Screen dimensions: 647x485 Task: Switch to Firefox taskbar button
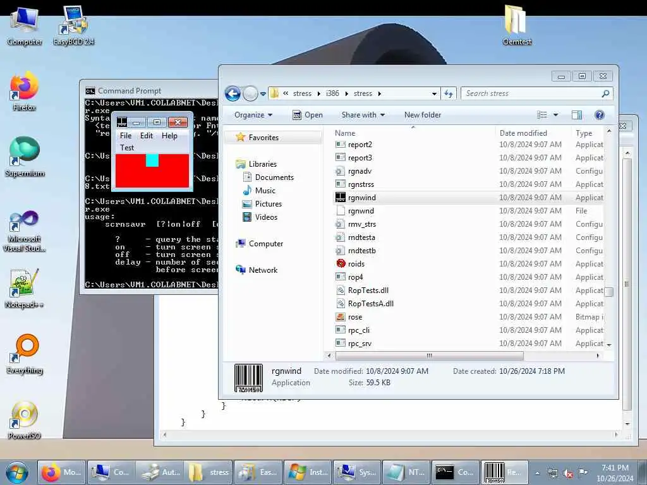(61, 472)
